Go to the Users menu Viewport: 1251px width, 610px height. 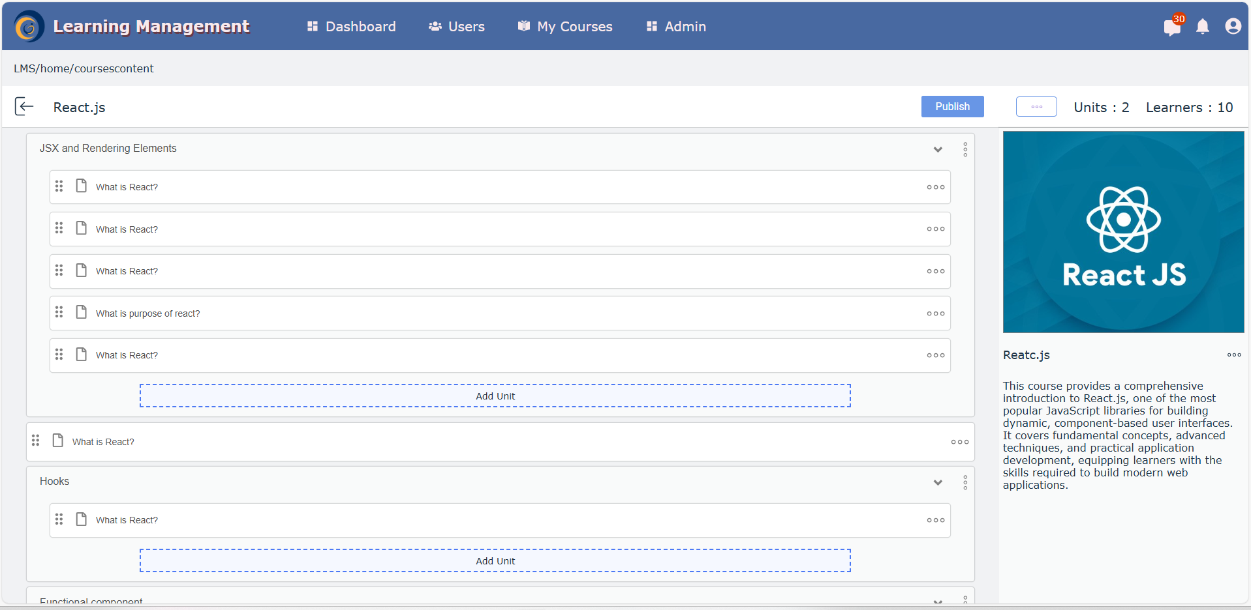(457, 26)
